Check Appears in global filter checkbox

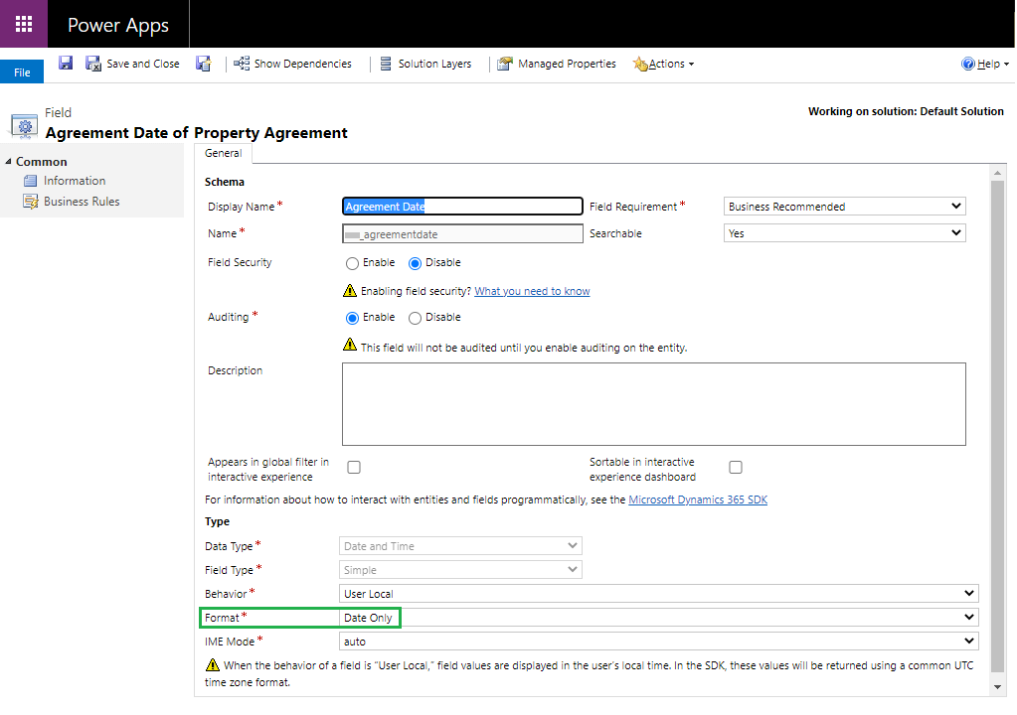click(353, 467)
